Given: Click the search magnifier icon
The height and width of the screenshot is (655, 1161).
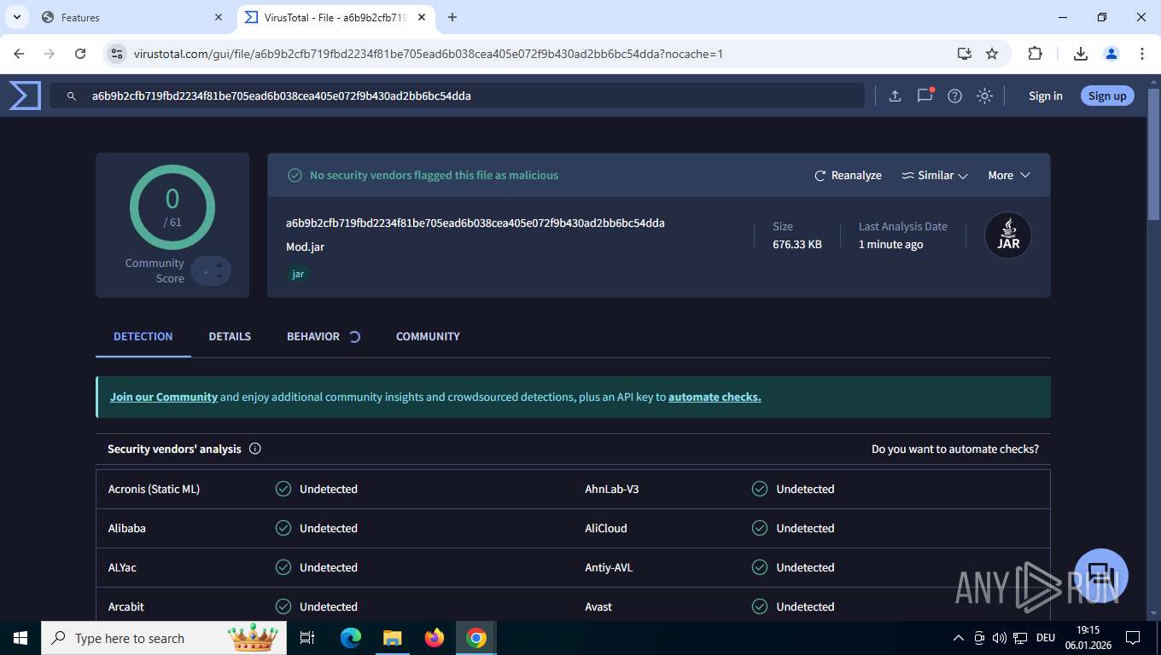Looking at the screenshot, I should (72, 96).
